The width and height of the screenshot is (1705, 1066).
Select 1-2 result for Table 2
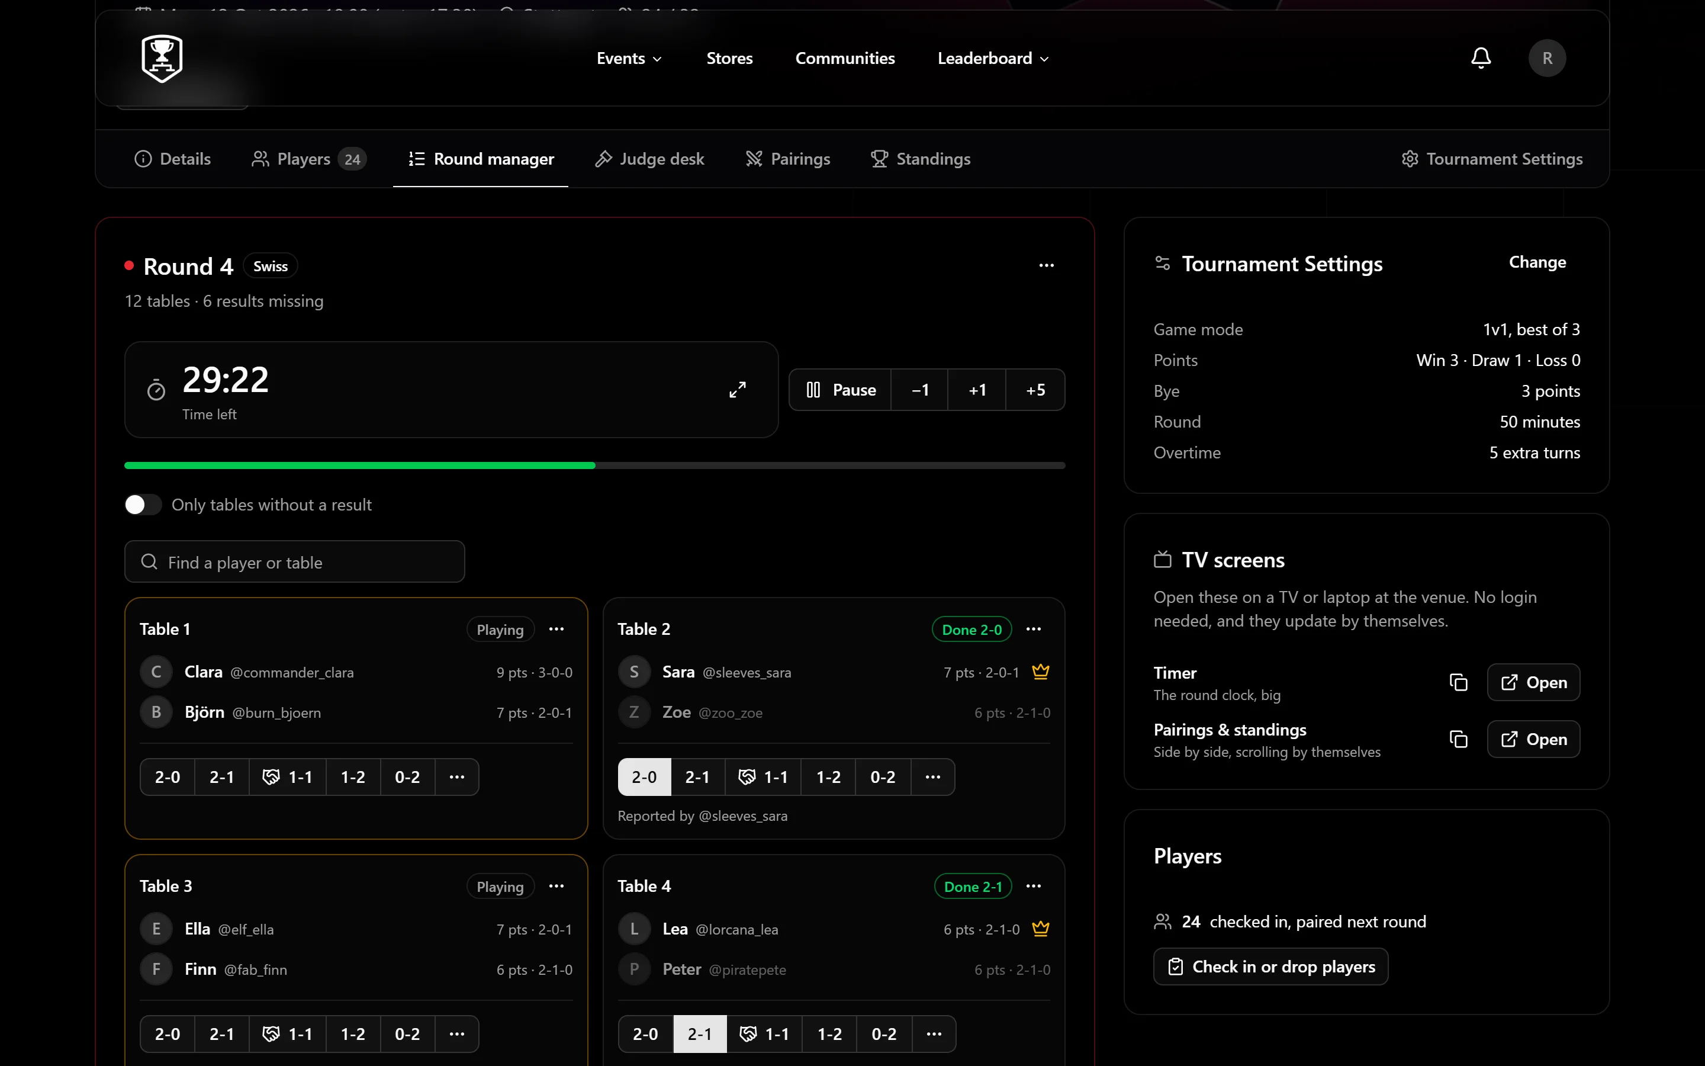[828, 777]
